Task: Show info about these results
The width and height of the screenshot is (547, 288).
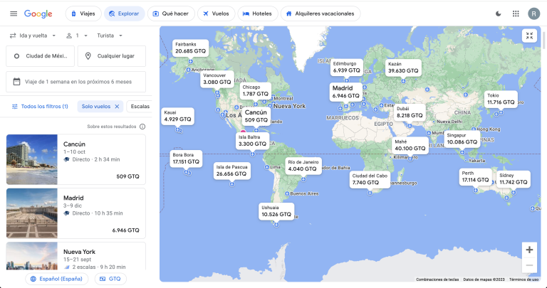Action: (x=142, y=127)
